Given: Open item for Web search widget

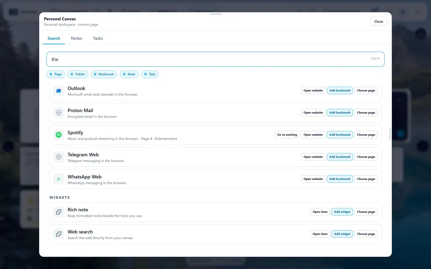Looking at the screenshot, I should [x=320, y=234].
